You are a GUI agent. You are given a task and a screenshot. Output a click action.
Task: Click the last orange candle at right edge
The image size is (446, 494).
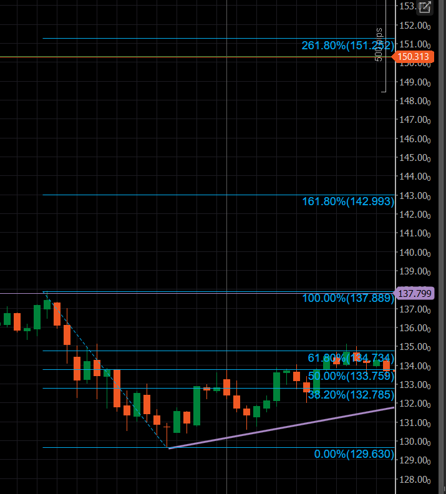pos(386,364)
